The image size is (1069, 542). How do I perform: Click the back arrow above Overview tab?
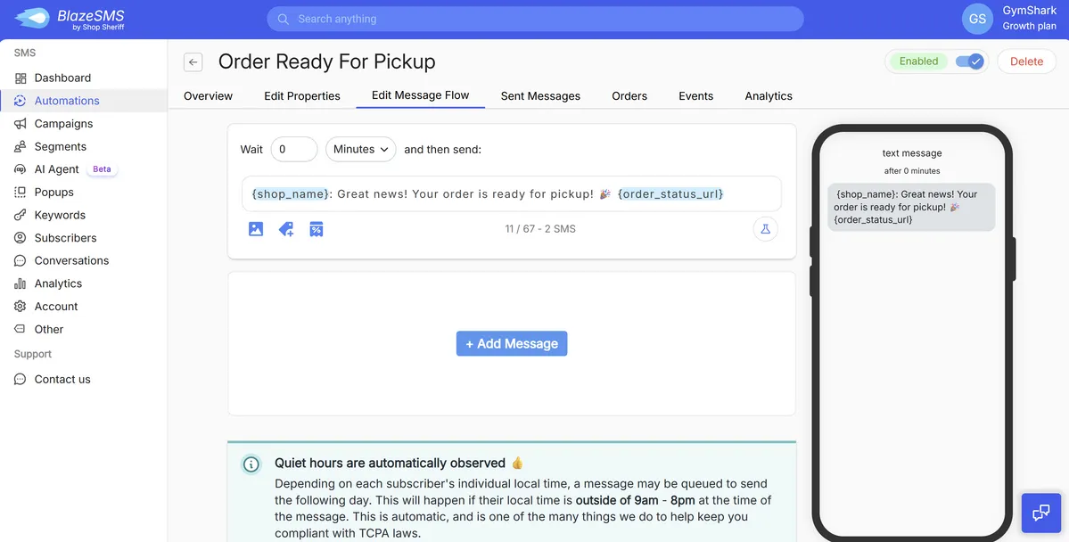pyautogui.click(x=193, y=62)
